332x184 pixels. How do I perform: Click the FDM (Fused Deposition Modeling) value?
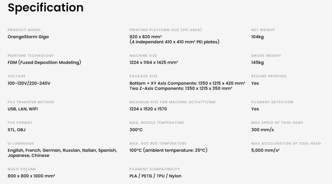pyautogui.click(x=44, y=63)
